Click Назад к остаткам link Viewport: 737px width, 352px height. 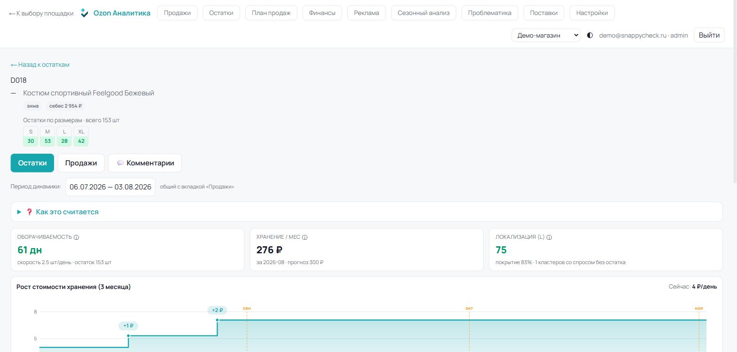pyautogui.click(x=40, y=65)
